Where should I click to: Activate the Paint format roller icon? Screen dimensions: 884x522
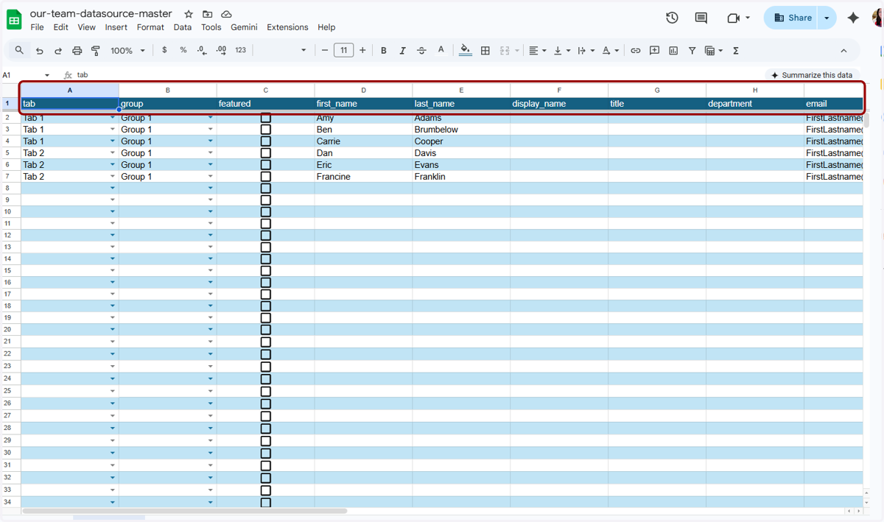96,51
